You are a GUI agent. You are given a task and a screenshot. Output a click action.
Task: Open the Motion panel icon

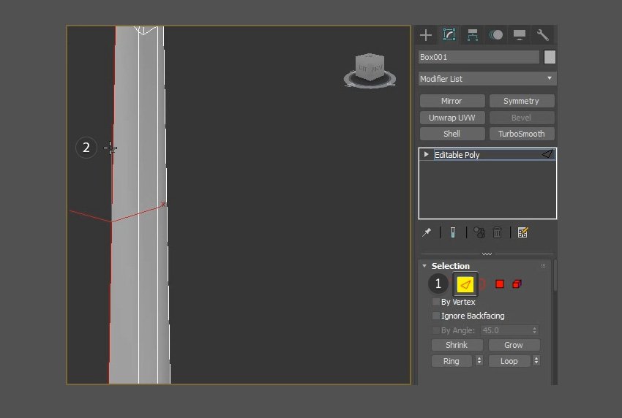[x=496, y=35]
